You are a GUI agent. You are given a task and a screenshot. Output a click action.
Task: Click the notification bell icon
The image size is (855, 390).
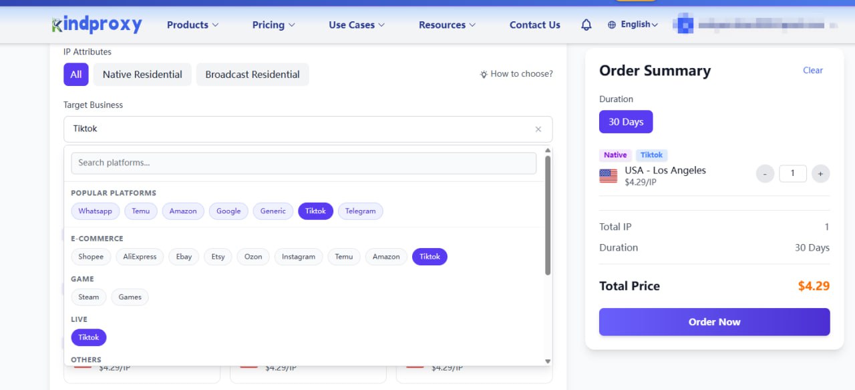coord(586,25)
